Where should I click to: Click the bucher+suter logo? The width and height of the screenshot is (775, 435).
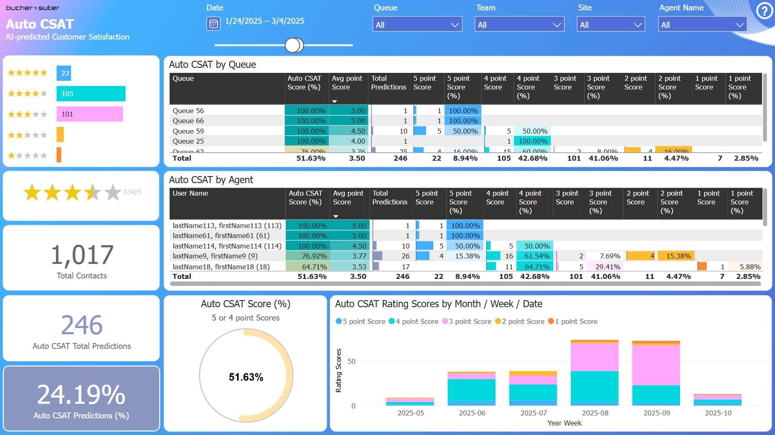point(32,8)
